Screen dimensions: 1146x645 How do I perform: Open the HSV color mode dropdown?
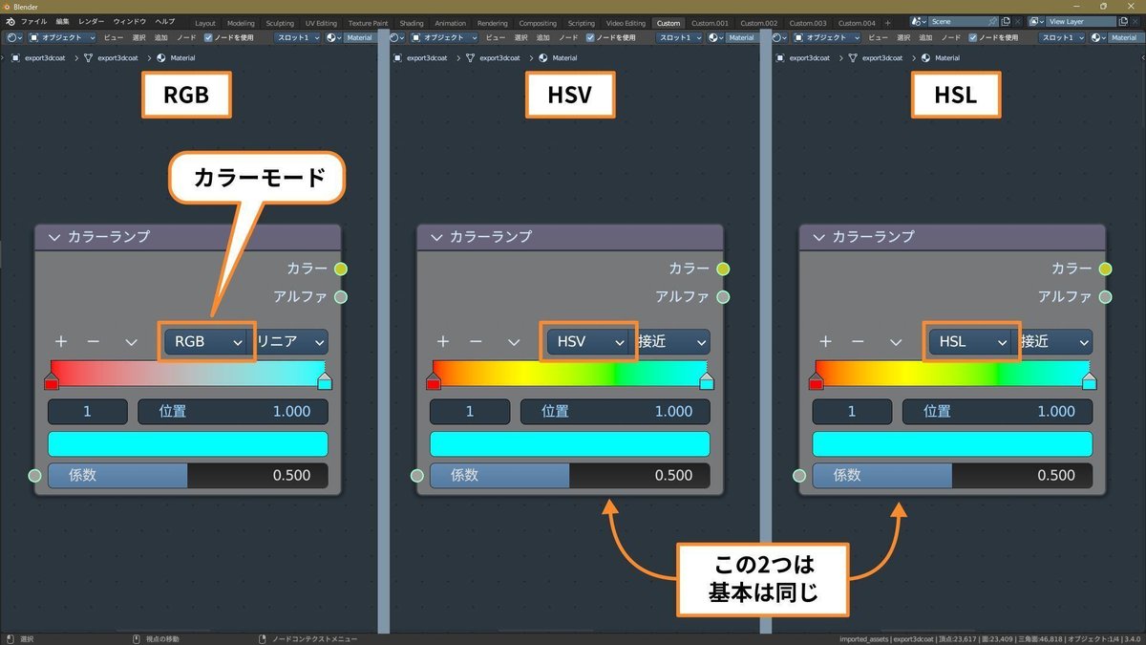590,341
